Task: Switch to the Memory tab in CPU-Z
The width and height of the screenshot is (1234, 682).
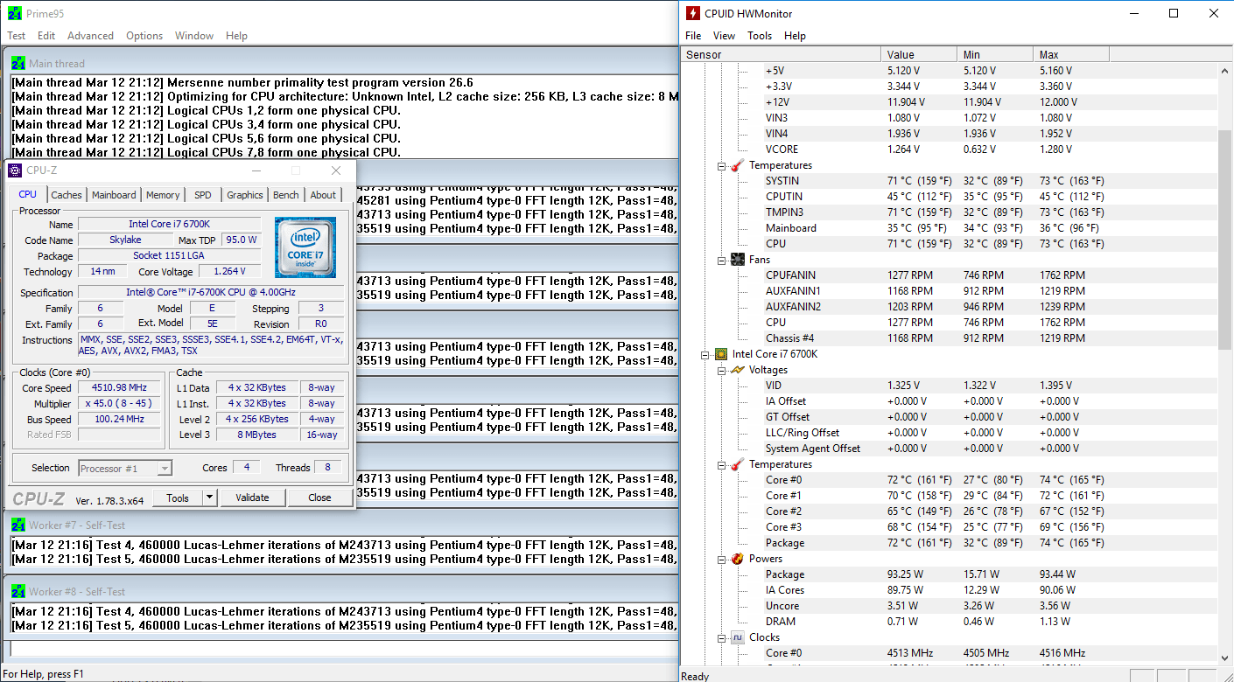Action: pyautogui.click(x=163, y=195)
